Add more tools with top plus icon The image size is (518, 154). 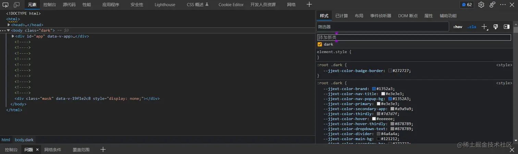(x=309, y=4)
